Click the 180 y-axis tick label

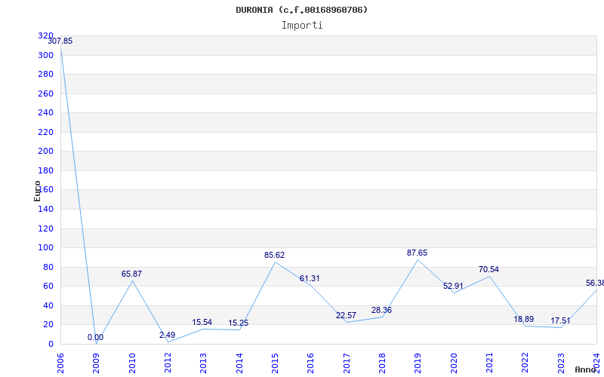[45, 170]
